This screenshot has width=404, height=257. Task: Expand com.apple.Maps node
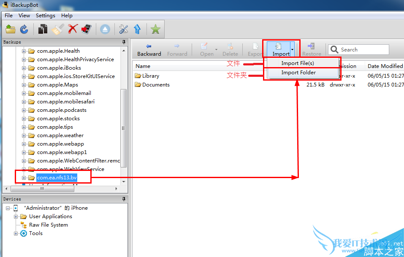coord(24,85)
